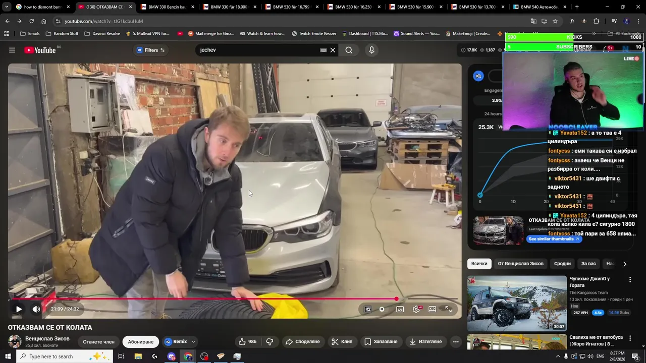Click the Remix button
Screen dimensions: 646x363
pos(176,341)
